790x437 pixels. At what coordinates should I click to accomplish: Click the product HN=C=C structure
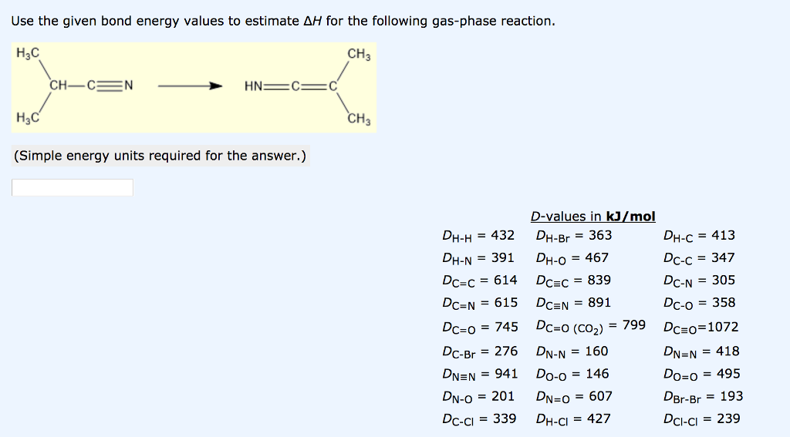point(291,86)
